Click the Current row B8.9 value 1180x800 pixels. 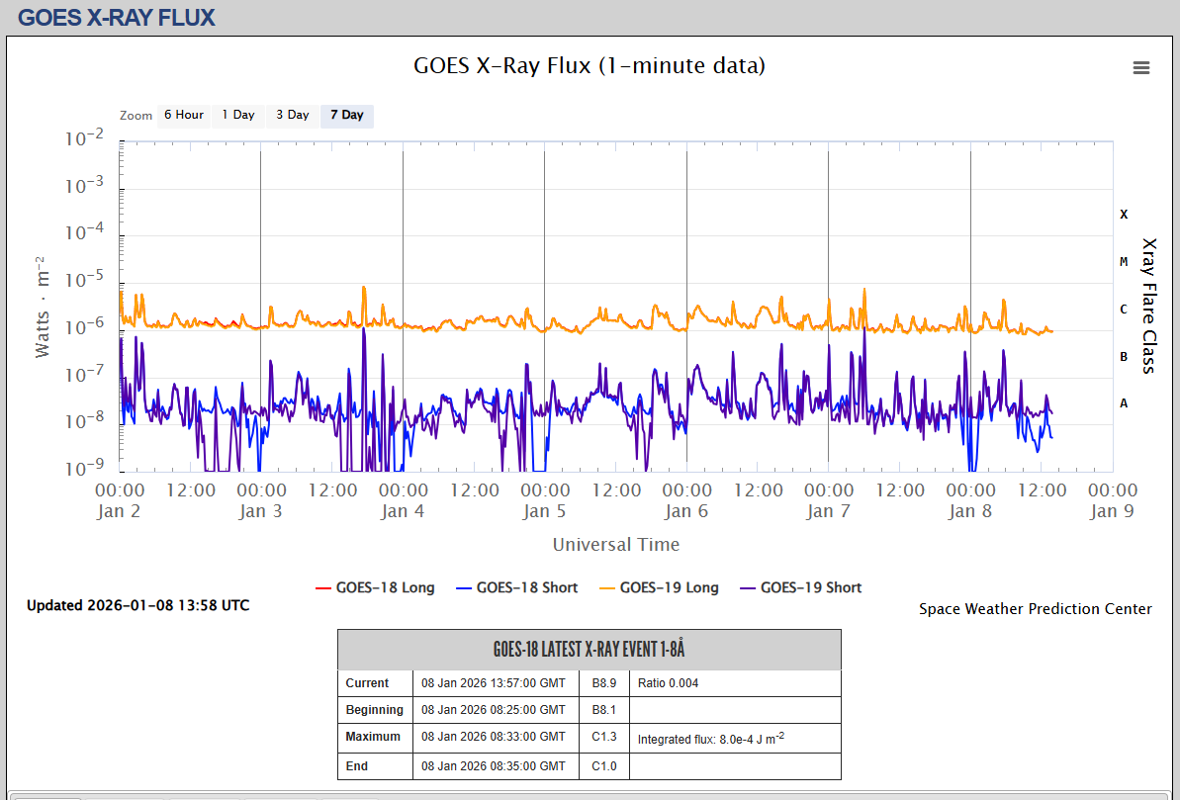pos(603,683)
